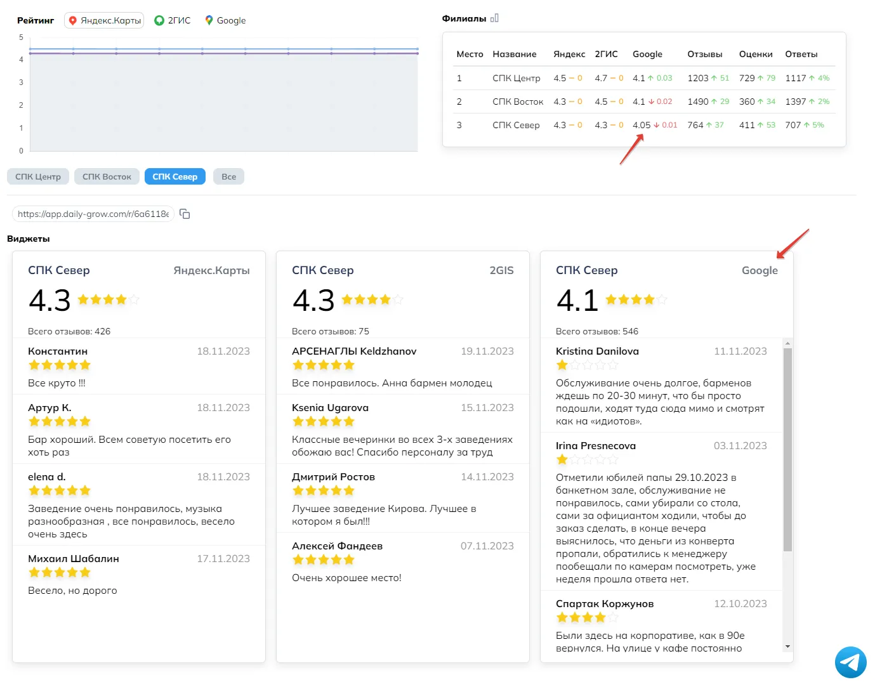
Task: Open review by Константин
Action: 139,367
